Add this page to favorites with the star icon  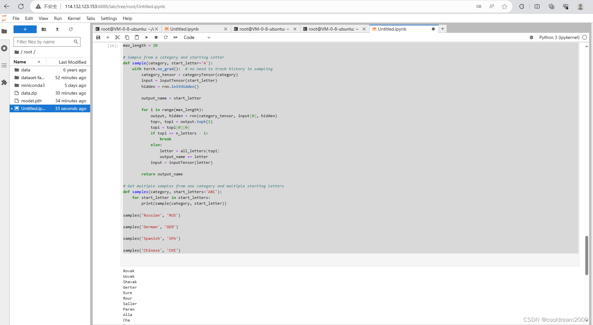coord(504,6)
